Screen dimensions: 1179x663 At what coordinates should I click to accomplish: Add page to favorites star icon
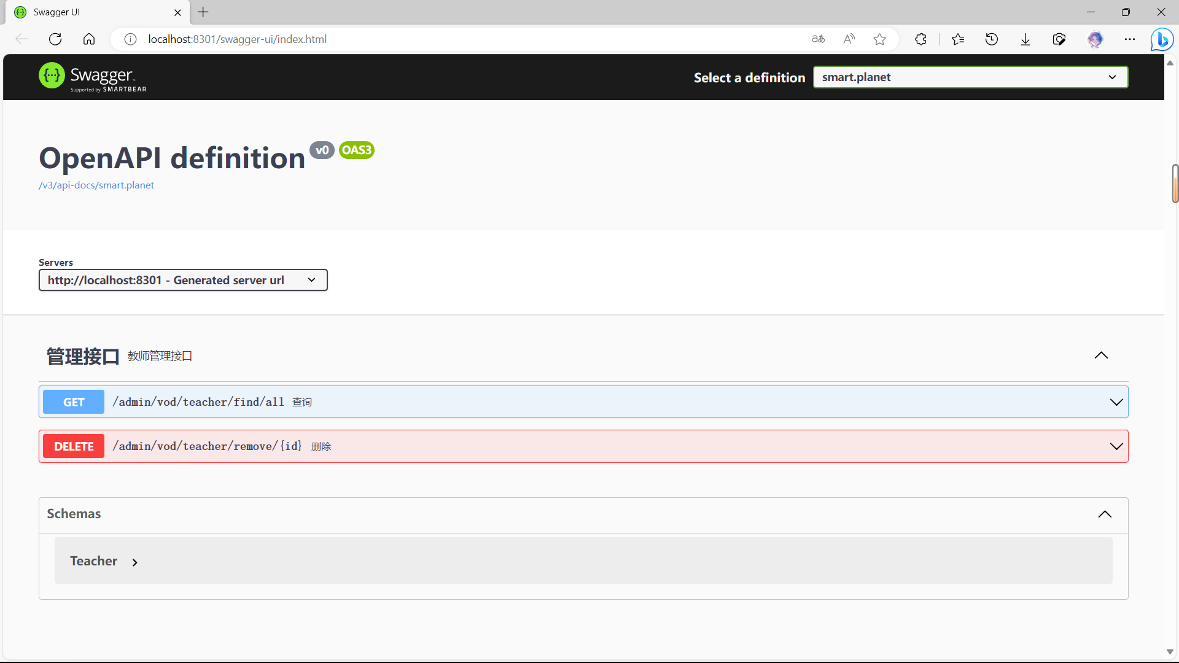(879, 39)
